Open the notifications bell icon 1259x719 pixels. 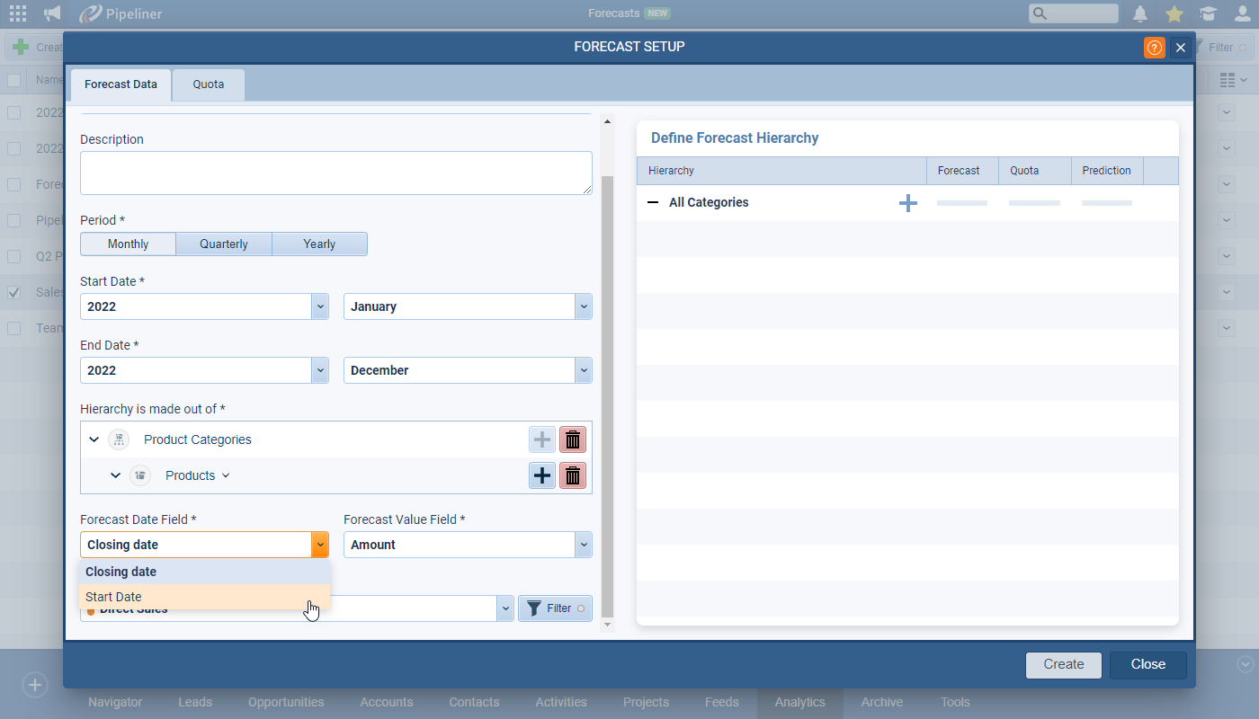1140,13
